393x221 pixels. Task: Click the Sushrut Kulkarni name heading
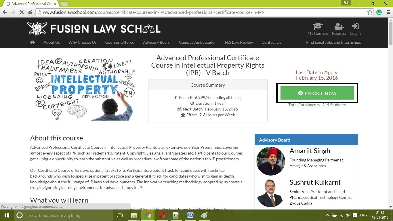tap(315, 182)
